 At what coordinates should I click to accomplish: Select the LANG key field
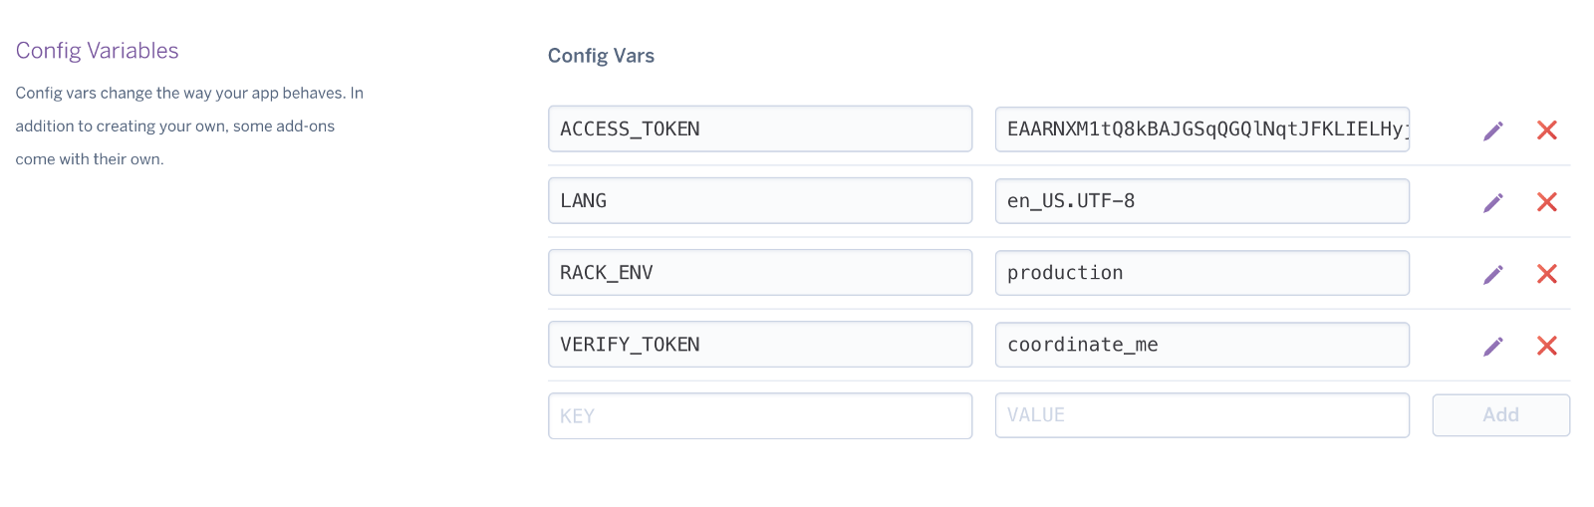[x=759, y=201]
